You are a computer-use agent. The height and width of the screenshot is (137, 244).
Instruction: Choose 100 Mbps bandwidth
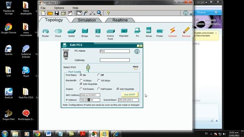pos(99,80)
